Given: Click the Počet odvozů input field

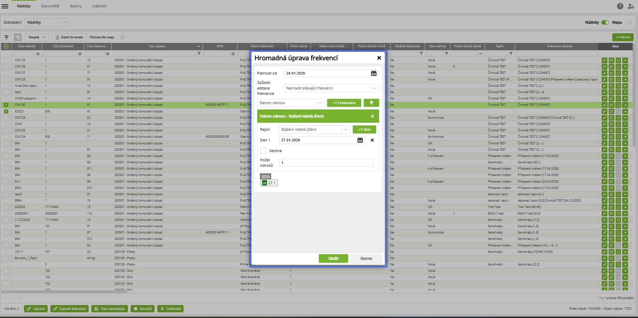Looking at the screenshot, I should tap(326, 163).
